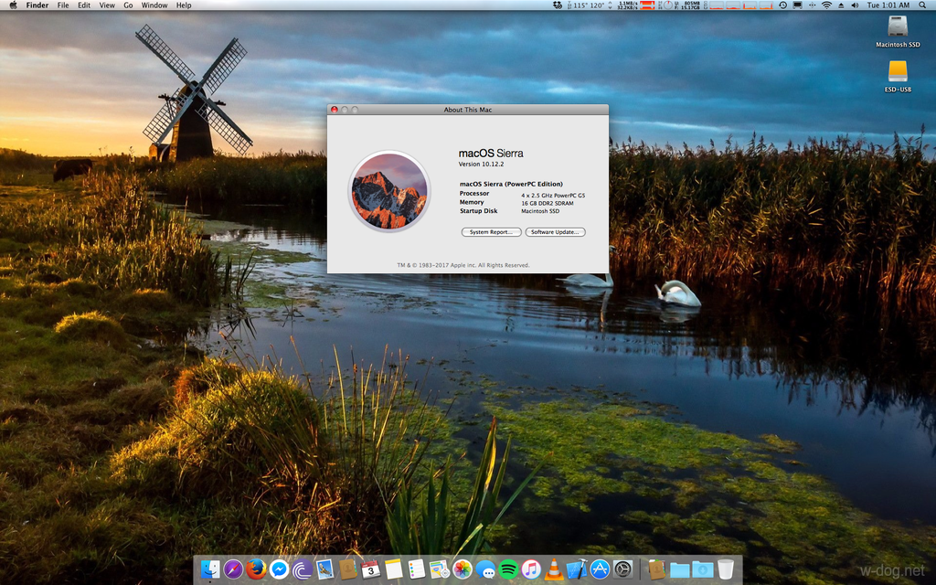Select the ESD-USB desktop drive
936x585 pixels.
tap(898, 77)
